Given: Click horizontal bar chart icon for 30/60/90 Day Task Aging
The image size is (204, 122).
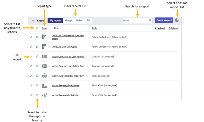Looking at the screenshot, I should [x=44, y=47].
